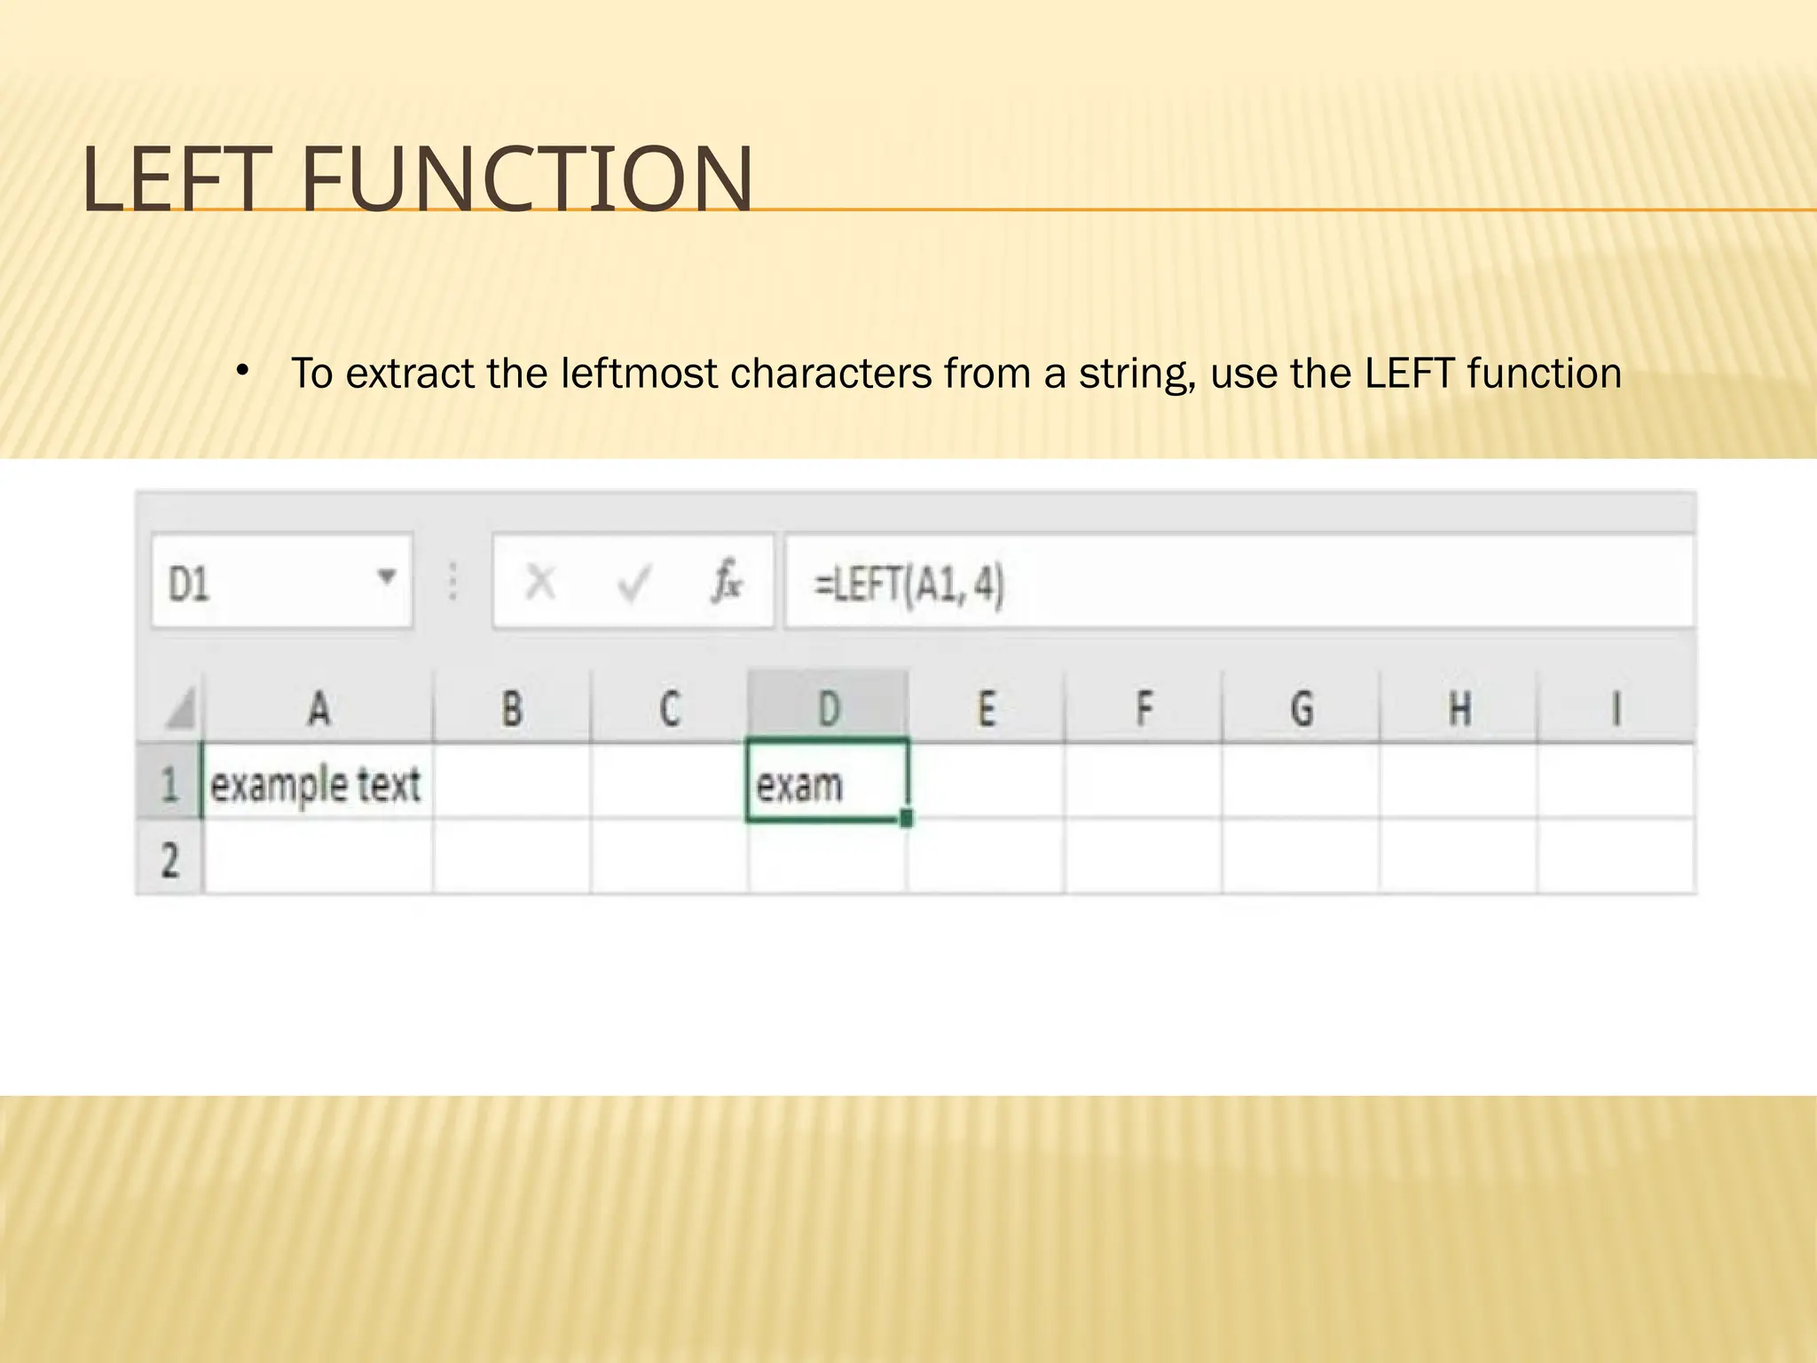This screenshot has width=1817, height=1363.
Task: Click the Name Box showing D1
Action: (x=282, y=581)
